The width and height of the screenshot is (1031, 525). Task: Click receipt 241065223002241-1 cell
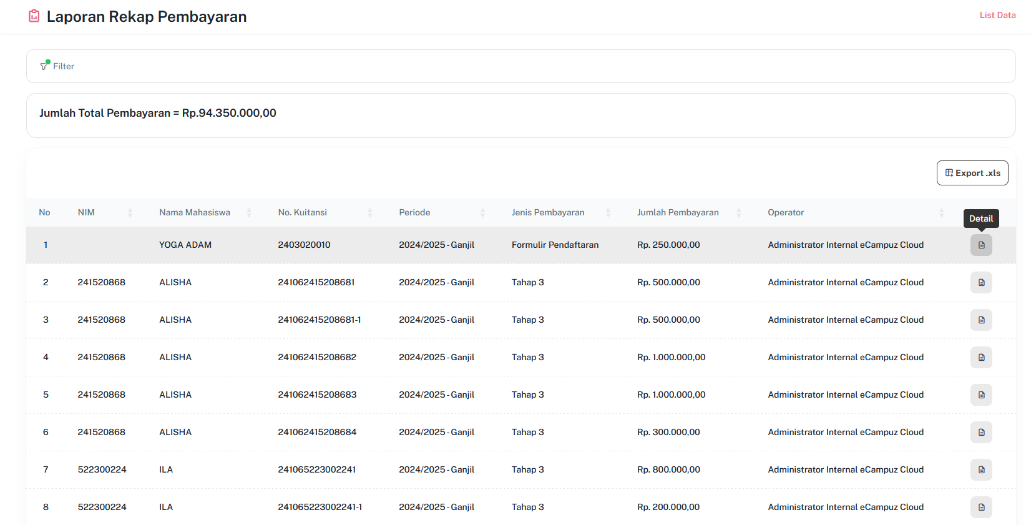(x=320, y=507)
